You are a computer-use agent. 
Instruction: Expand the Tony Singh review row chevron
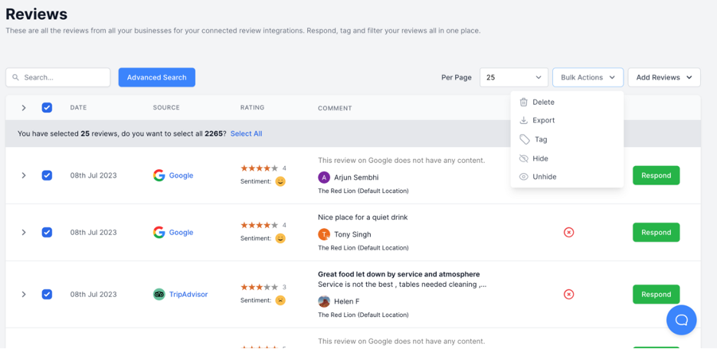tap(24, 233)
